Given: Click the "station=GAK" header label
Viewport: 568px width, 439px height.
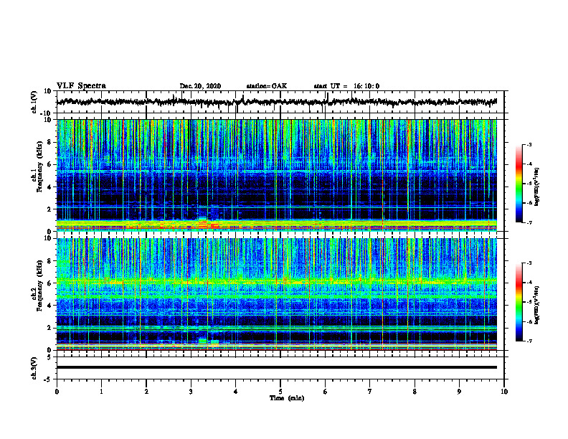Looking at the screenshot, I should 267,86.
